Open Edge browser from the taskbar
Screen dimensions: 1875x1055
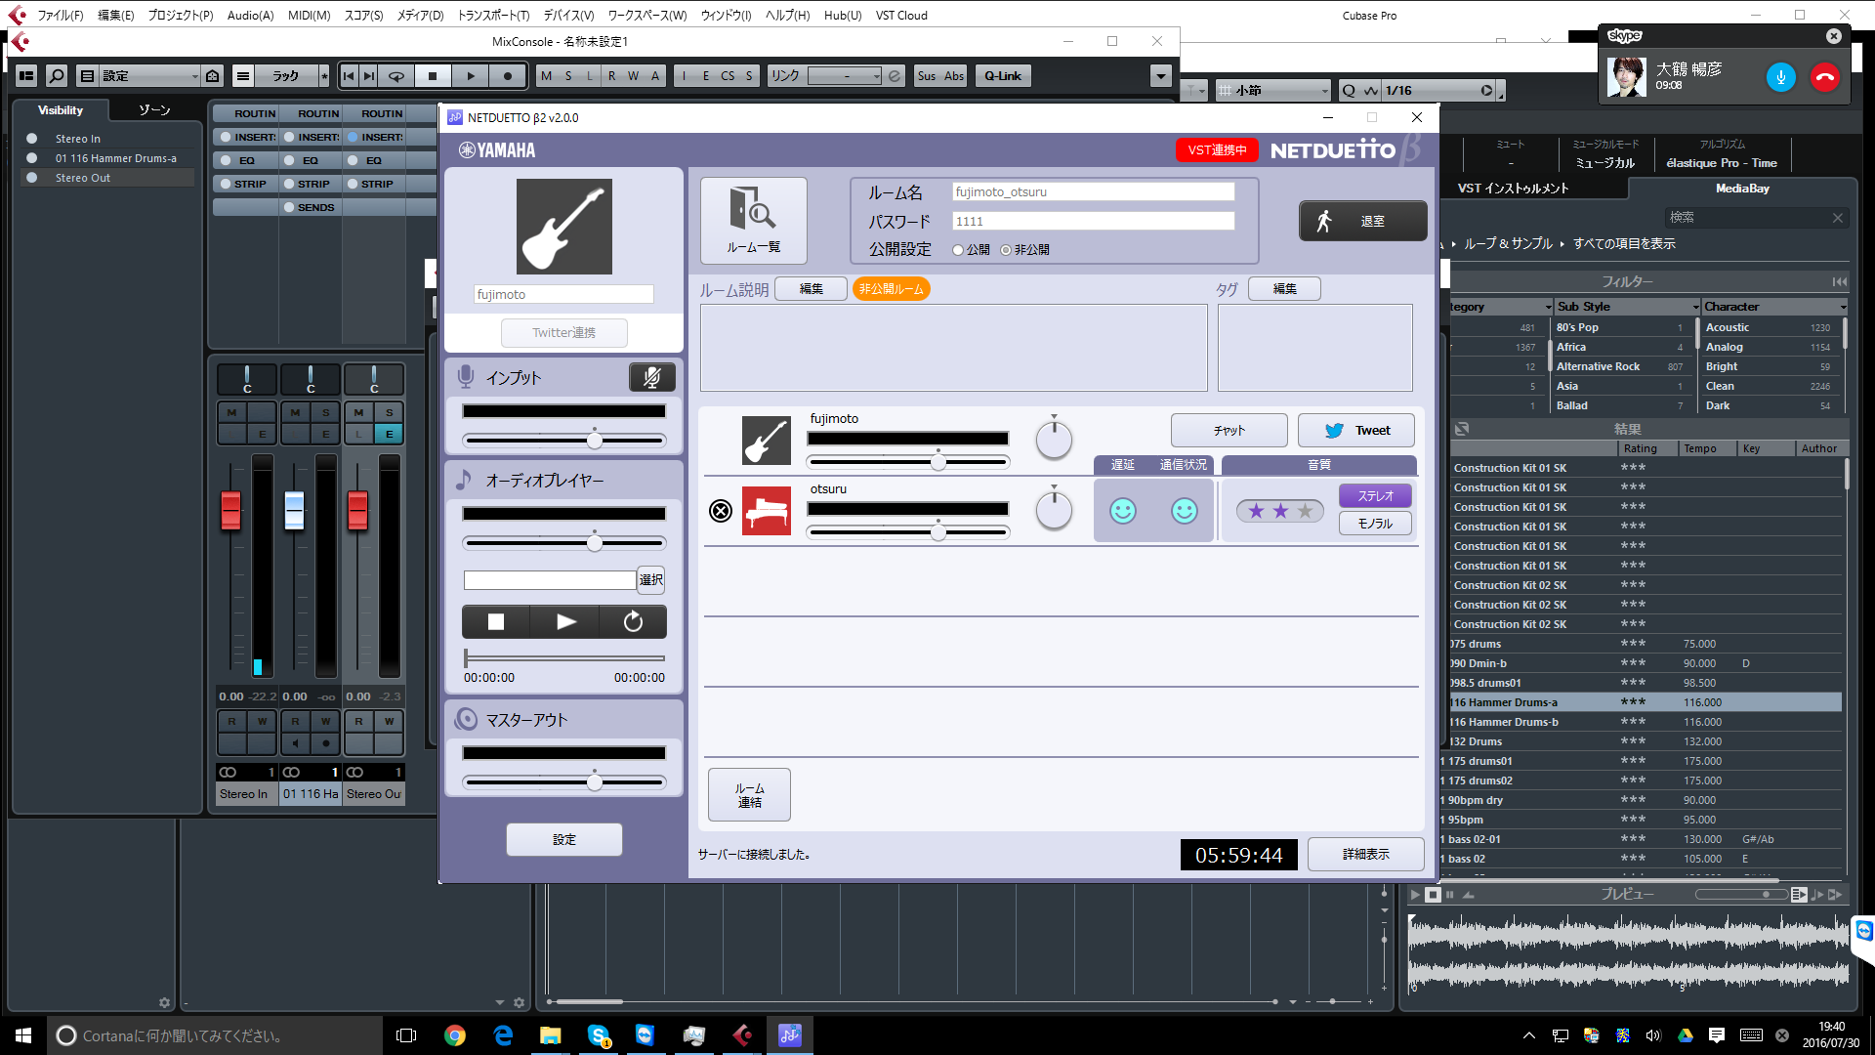[x=503, y=1035]
